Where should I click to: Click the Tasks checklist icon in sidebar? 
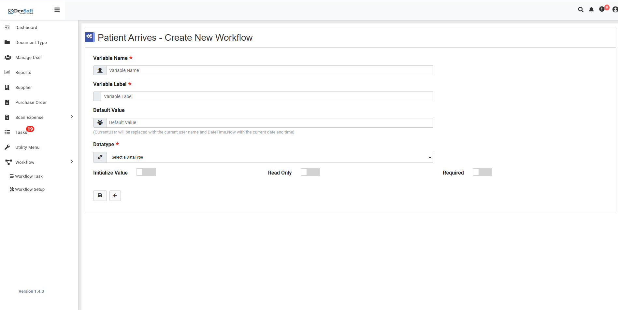7,132
